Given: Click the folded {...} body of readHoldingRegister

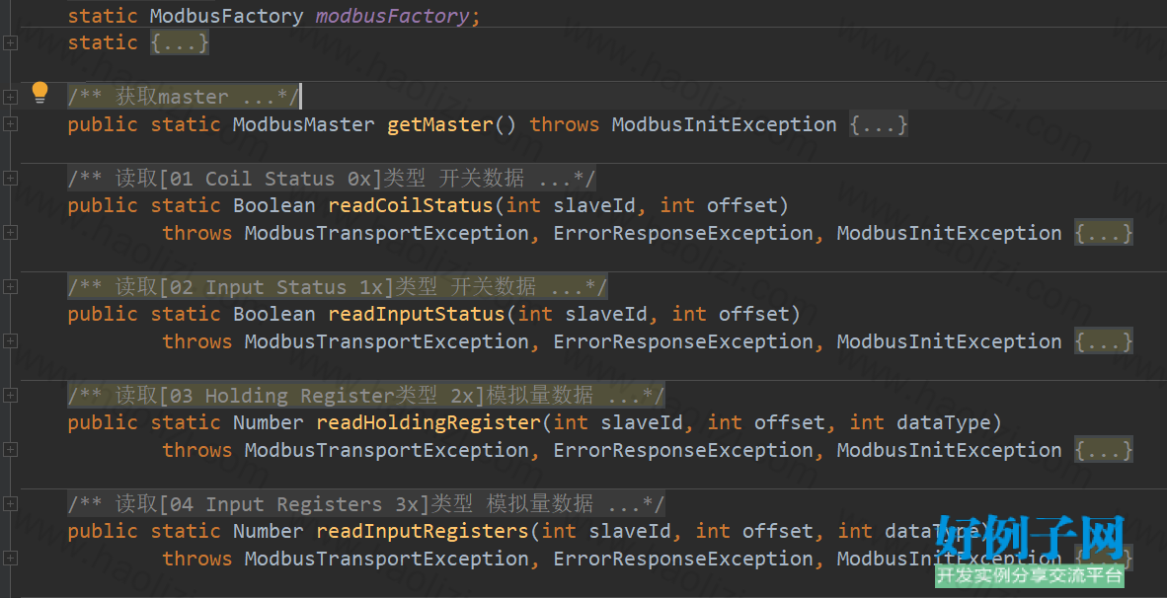Looking at the screenshot, I should click(x=1104, y=450).
